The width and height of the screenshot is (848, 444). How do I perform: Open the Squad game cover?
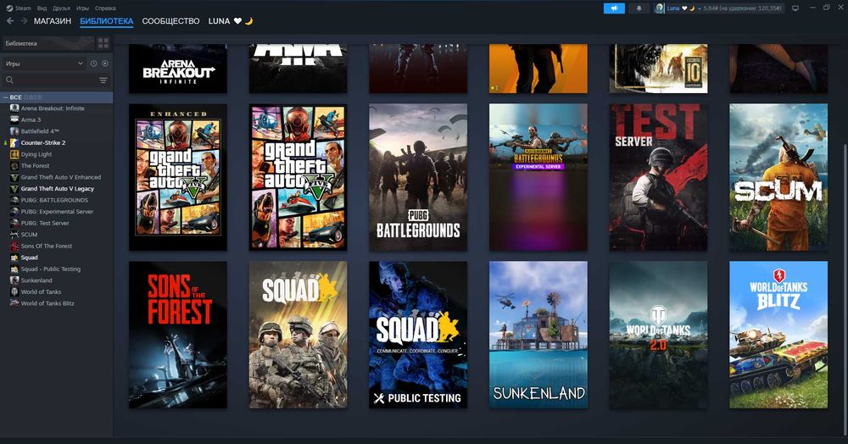coord(298,335)
